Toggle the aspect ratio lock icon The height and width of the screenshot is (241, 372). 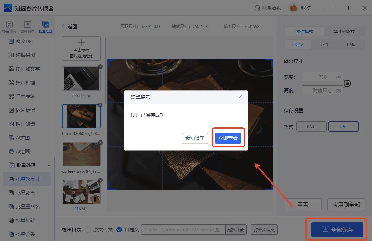click(x=347, y=84)
